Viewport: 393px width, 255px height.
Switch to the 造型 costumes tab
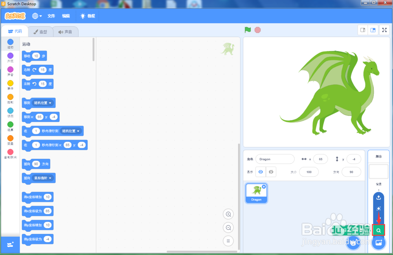pyautogui.click(x=40, y=32)
